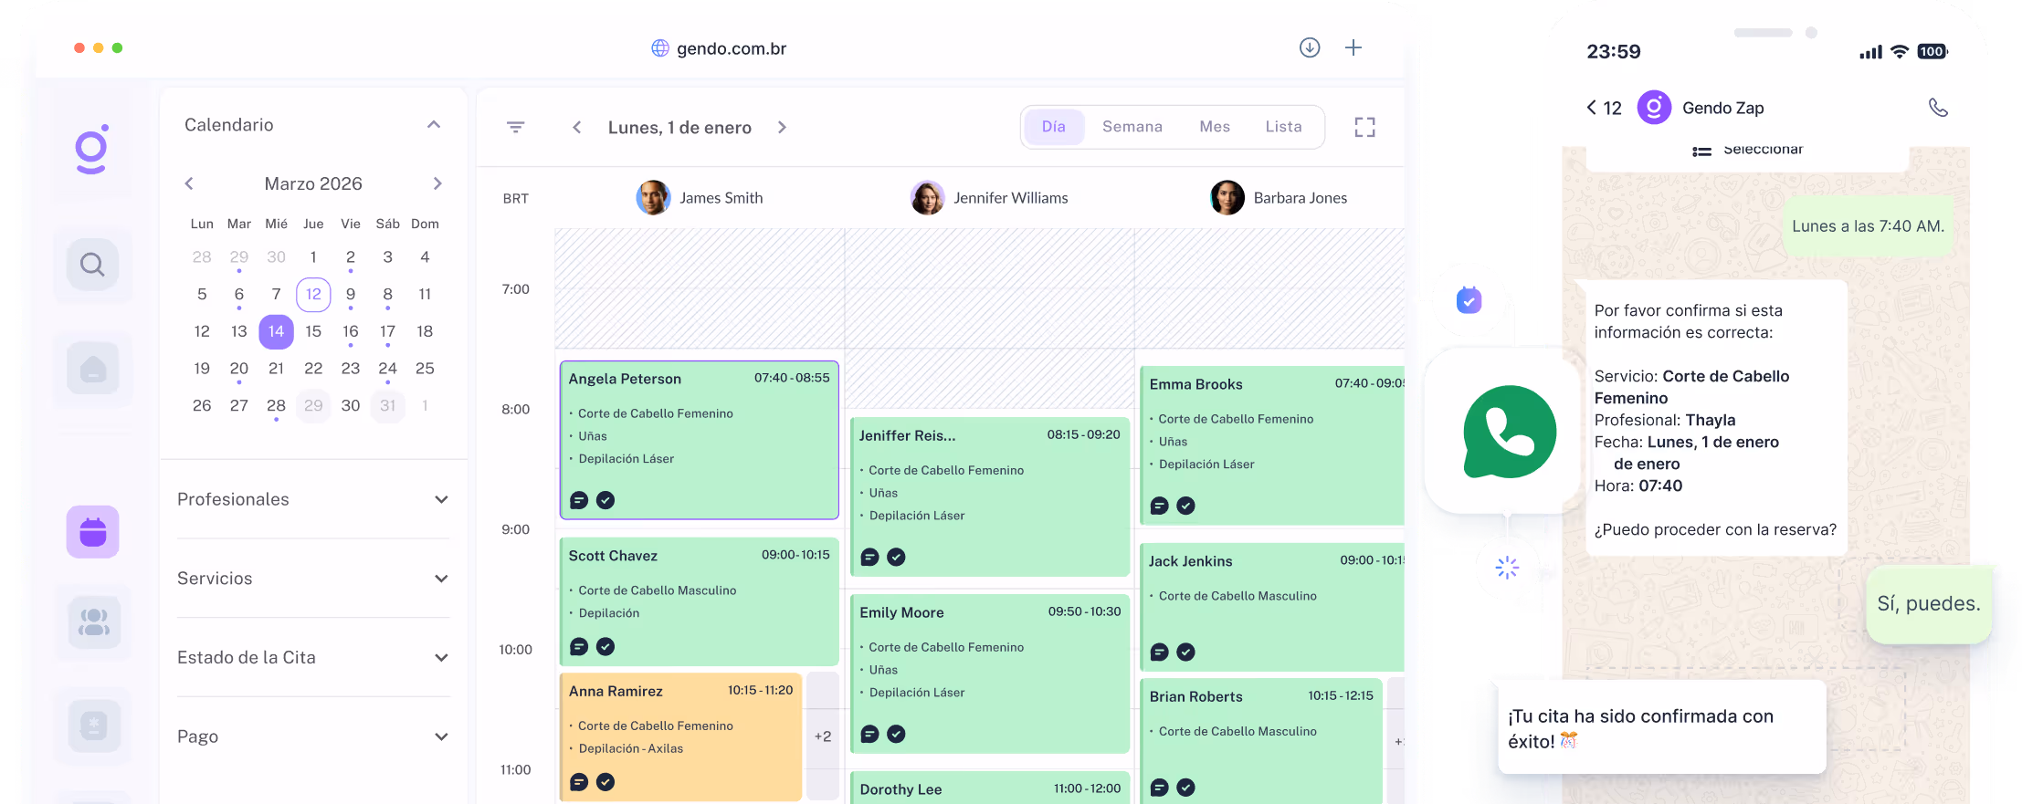This screenshot has height=804, width=2022.
Task: Click Jennifer Williams' profile photo
Action: [x=927, y=197]
